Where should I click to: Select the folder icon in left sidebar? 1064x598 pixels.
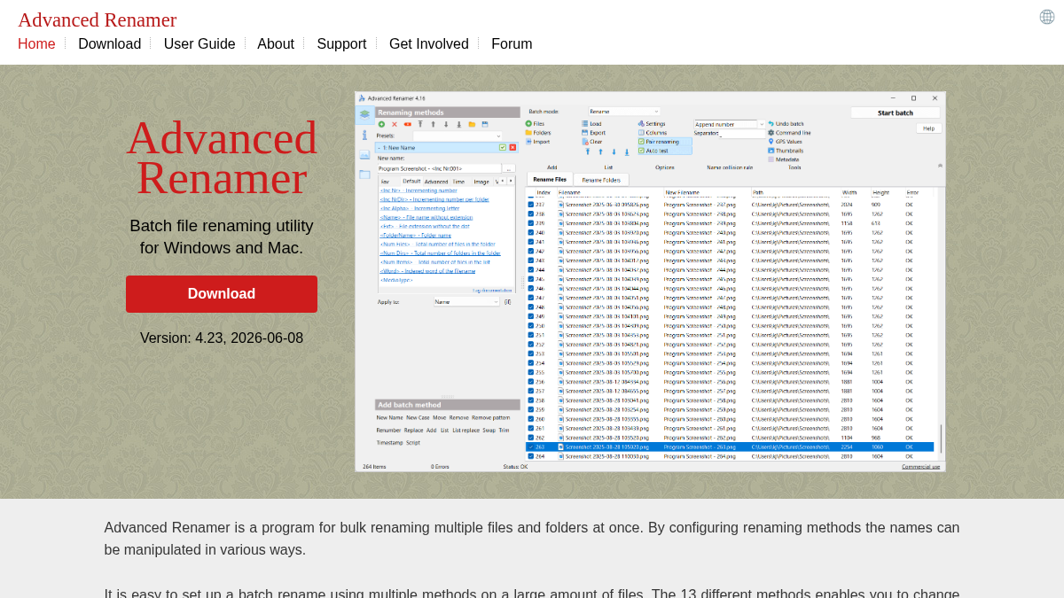tap(364, 174)
